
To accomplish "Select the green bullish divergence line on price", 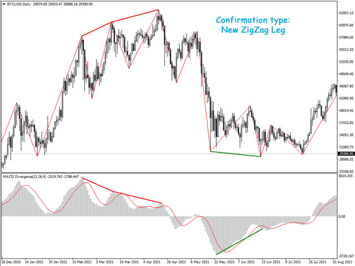I will pyautogui.click(x=235, y=154).
